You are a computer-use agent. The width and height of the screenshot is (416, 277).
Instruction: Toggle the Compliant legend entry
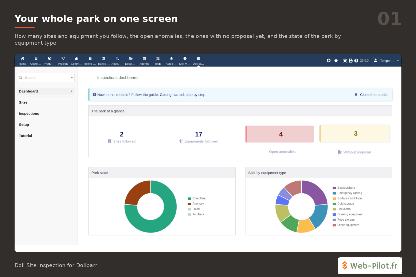point(197,199)
